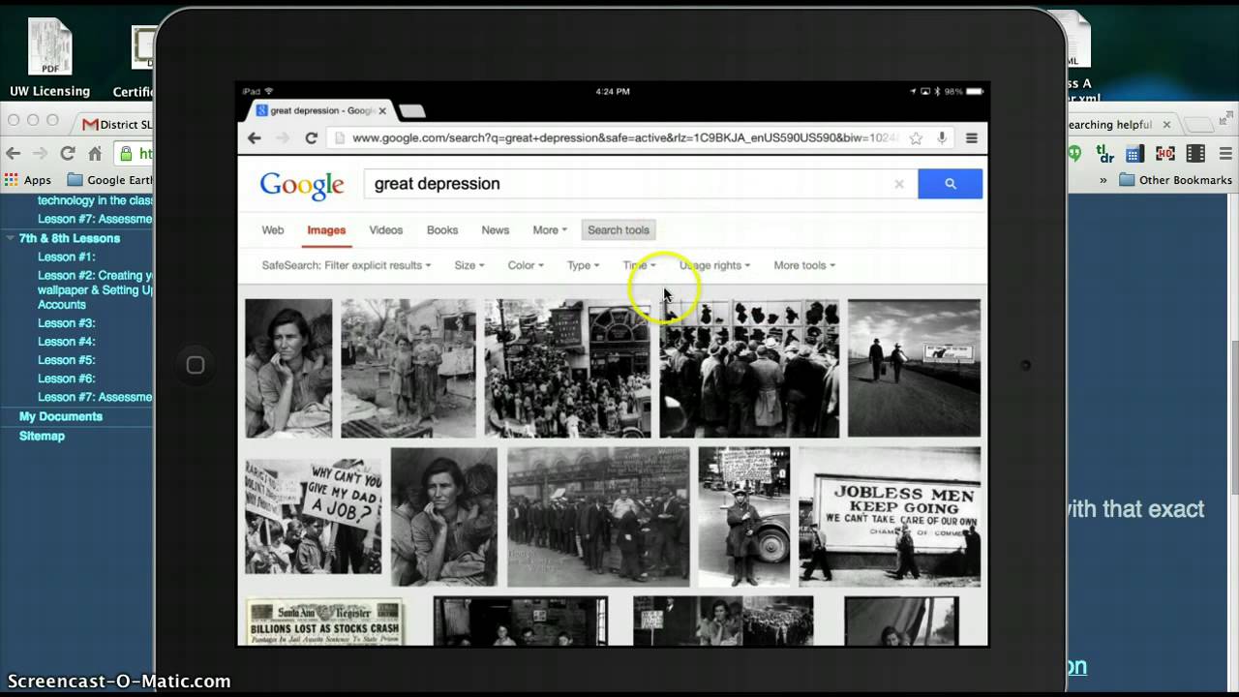Screen dimensions: 1239x697
Task: Open SafeSearch filter dropdown
Action: (x=346, y=265)
